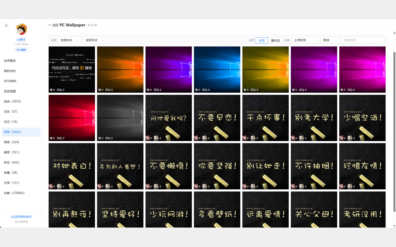This screenshot has width=396, height=247.
Task: Open the 全部月份 month dropdown
Action: [x=95, y=40]
